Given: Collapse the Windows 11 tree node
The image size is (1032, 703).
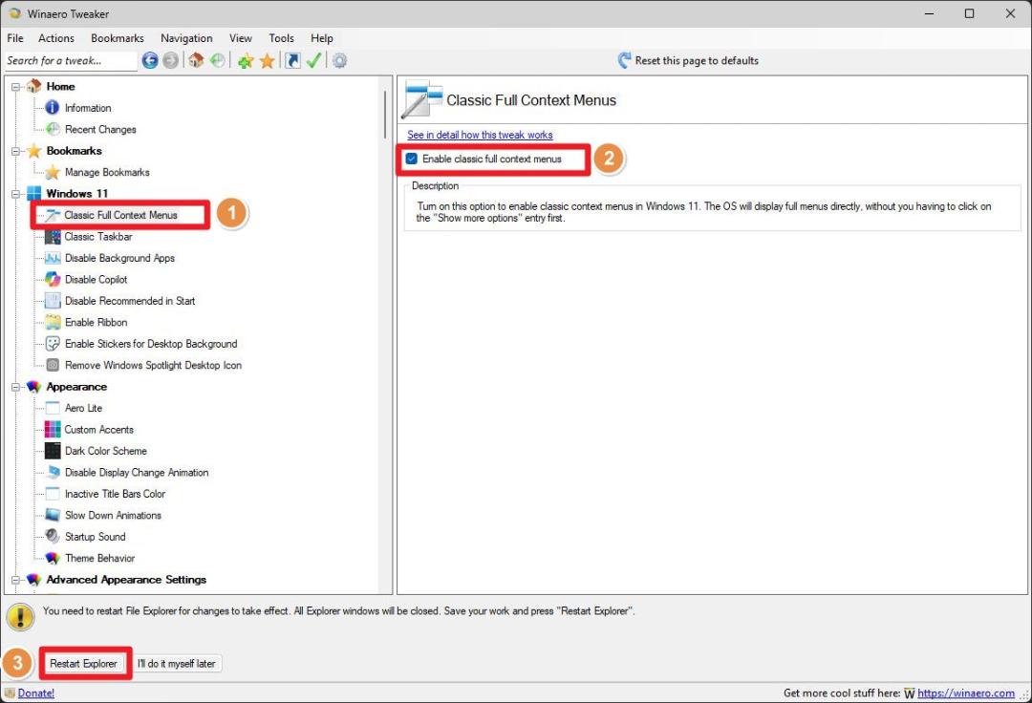Looking at the screenshot, I should pos(16,194).
